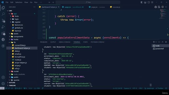Open the Go menu
Screen dimensions: 169x95
31,2
